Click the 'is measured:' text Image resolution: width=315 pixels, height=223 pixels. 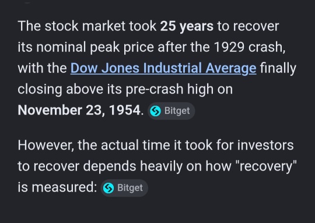point(57,187)
